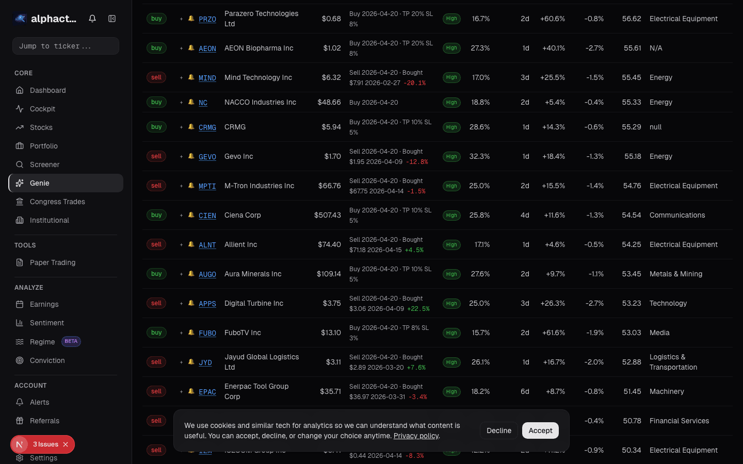This screenshot has height=464, width=743.
Task: Open the Cockpit section icon
Action: pos(21,109)
